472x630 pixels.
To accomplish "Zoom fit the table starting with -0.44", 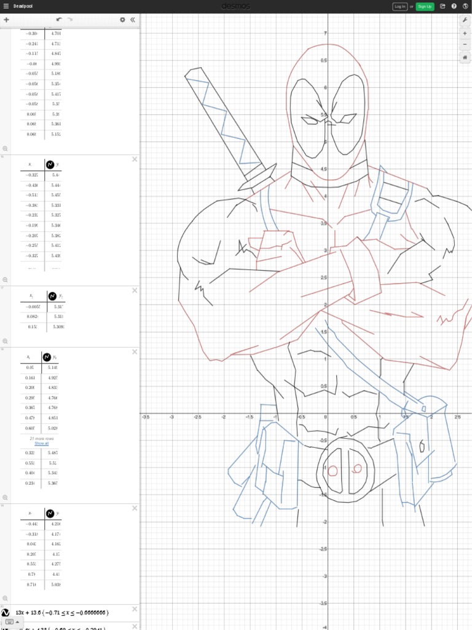I will (5, 598).
